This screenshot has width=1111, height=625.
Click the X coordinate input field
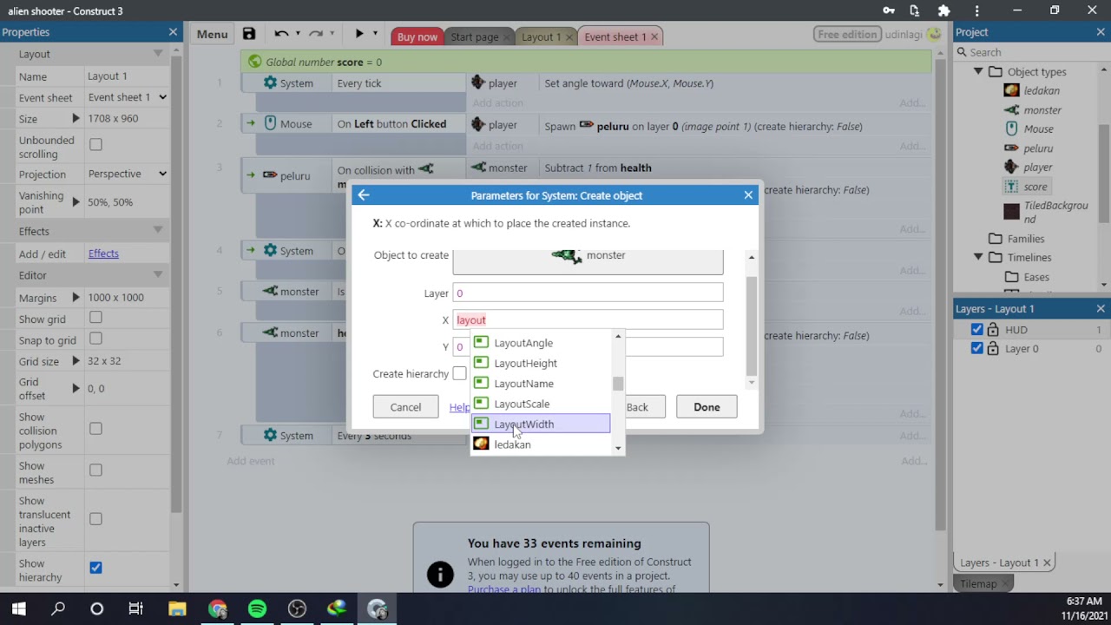[x=588, y=320]
